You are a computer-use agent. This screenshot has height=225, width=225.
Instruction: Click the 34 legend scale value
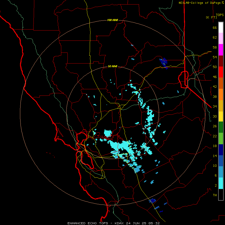215,106
